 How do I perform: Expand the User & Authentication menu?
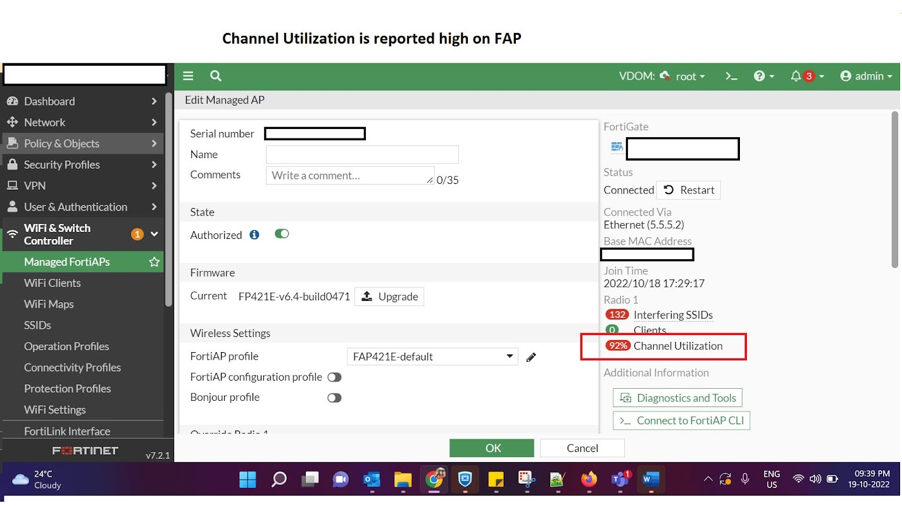point(82,207)
